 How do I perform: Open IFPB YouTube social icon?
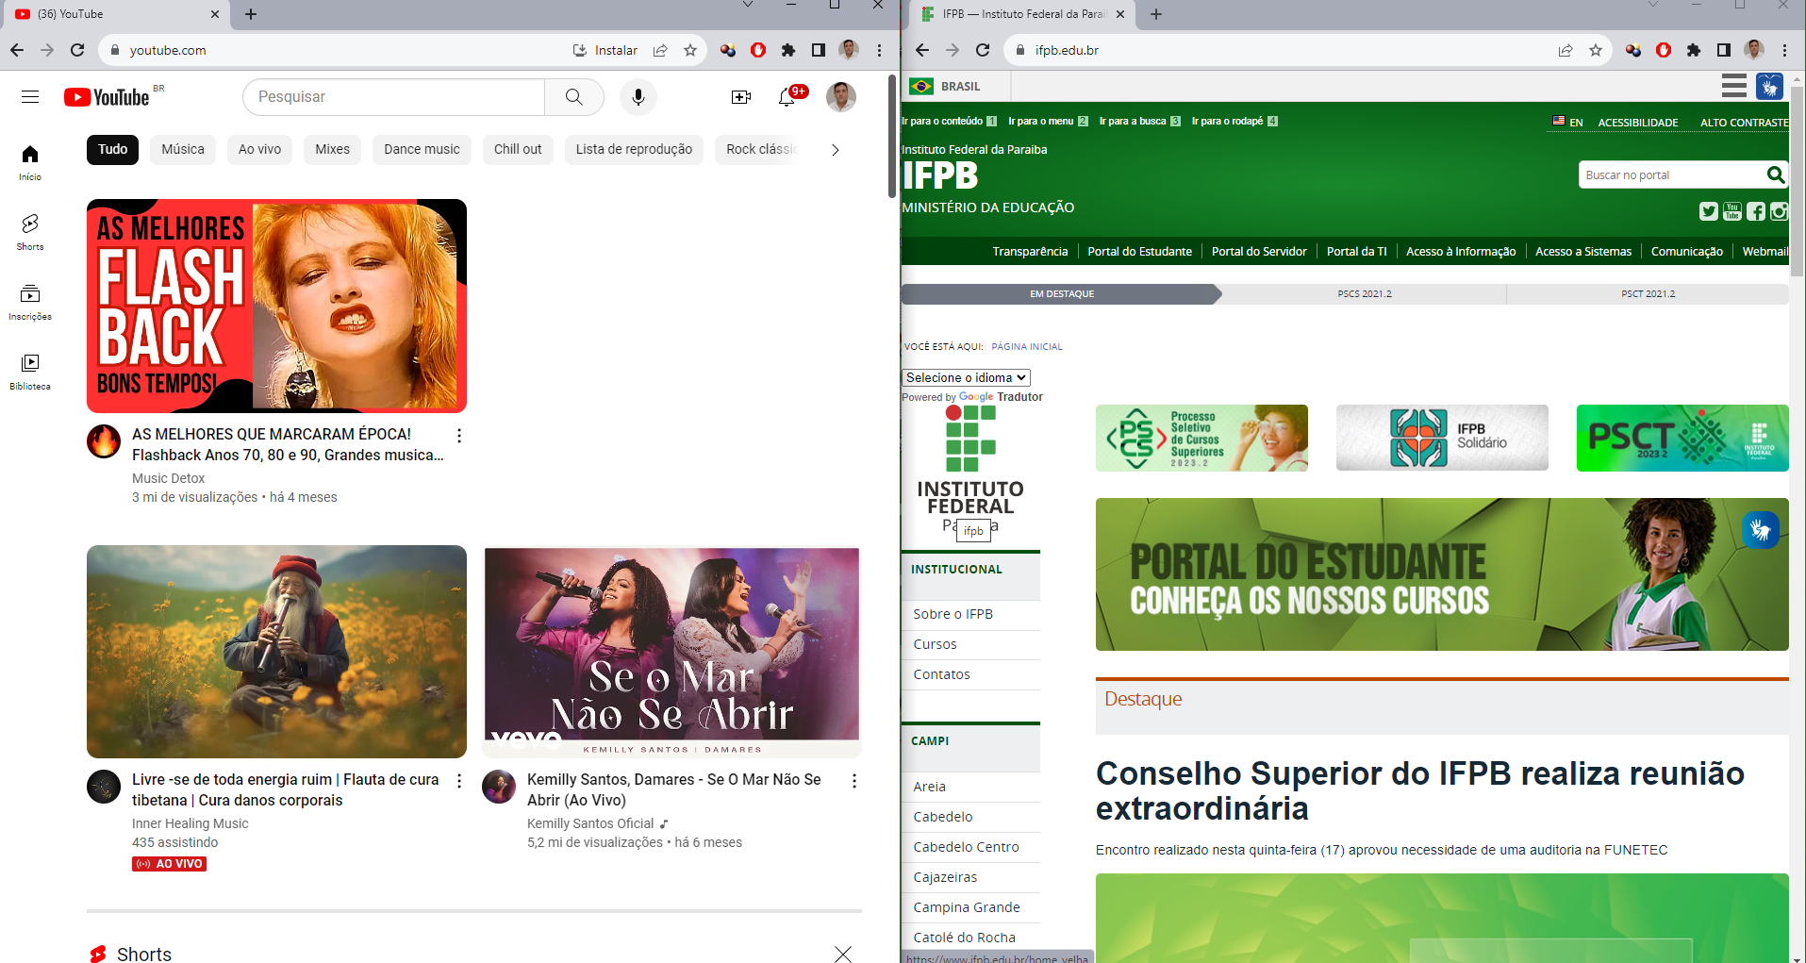click(x=1732, y=211)
